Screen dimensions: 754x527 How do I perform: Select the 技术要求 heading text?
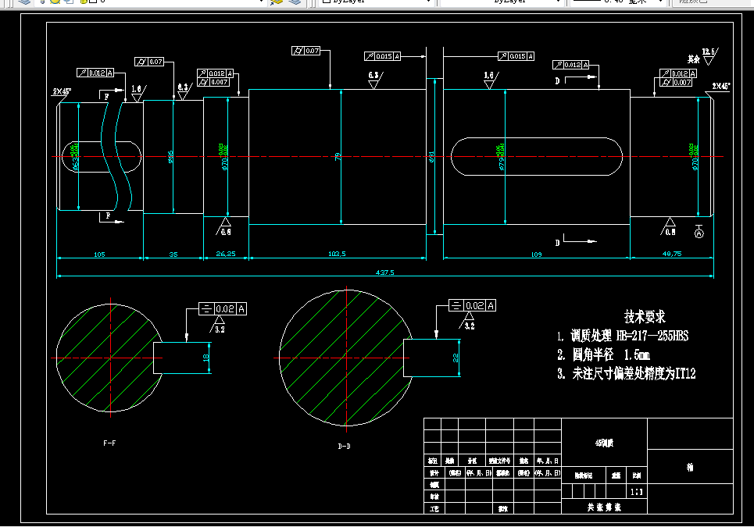pos(644,317)
